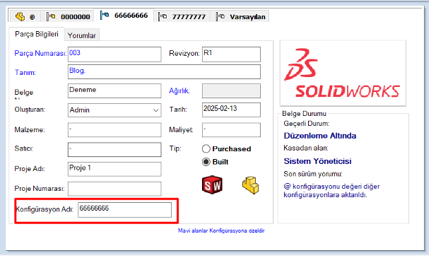Click the Düzenleme Altında state text

319,136
